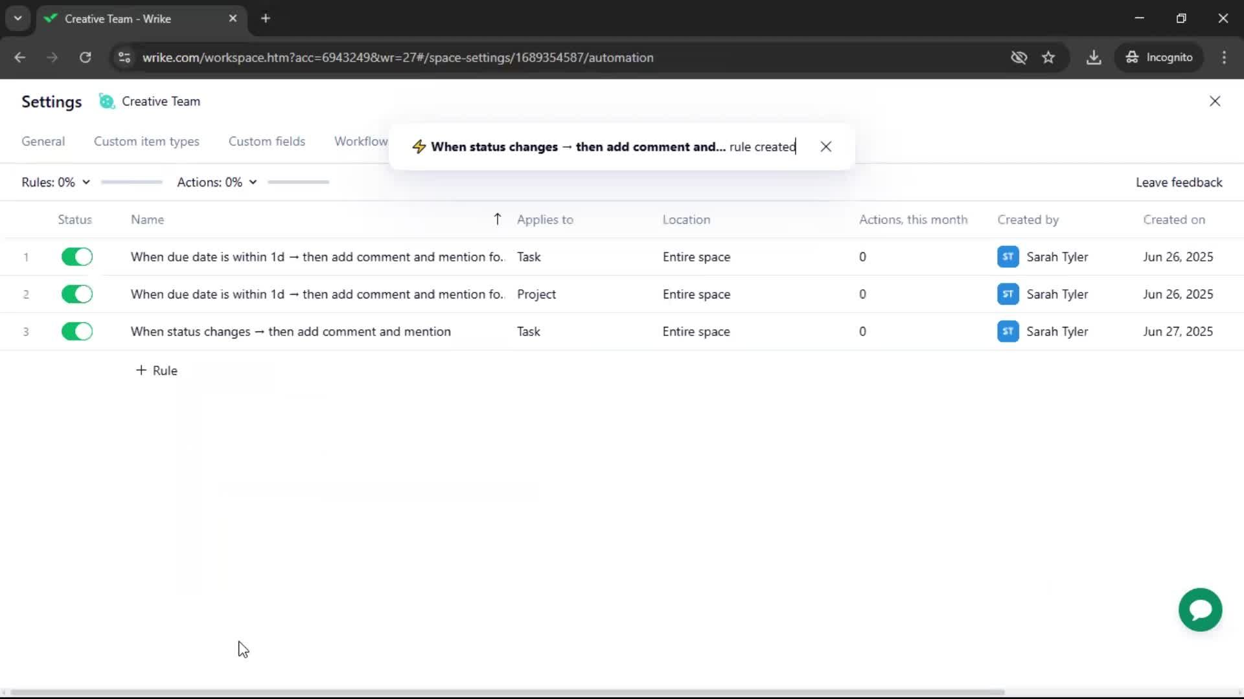The width and height of the screenshot is (1244, 699).
Task: Go back in browser history
Action: click(19, 58)
